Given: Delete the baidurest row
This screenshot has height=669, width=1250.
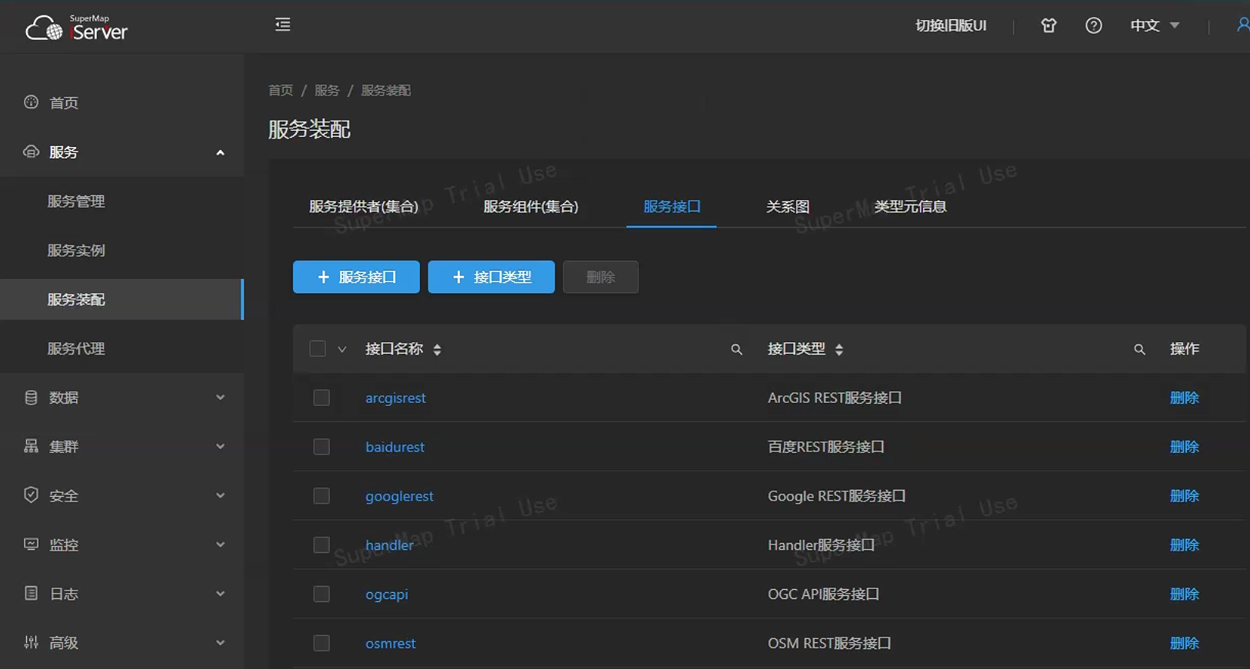Looking at the screenshot, I should click(x=1185, y=447).
